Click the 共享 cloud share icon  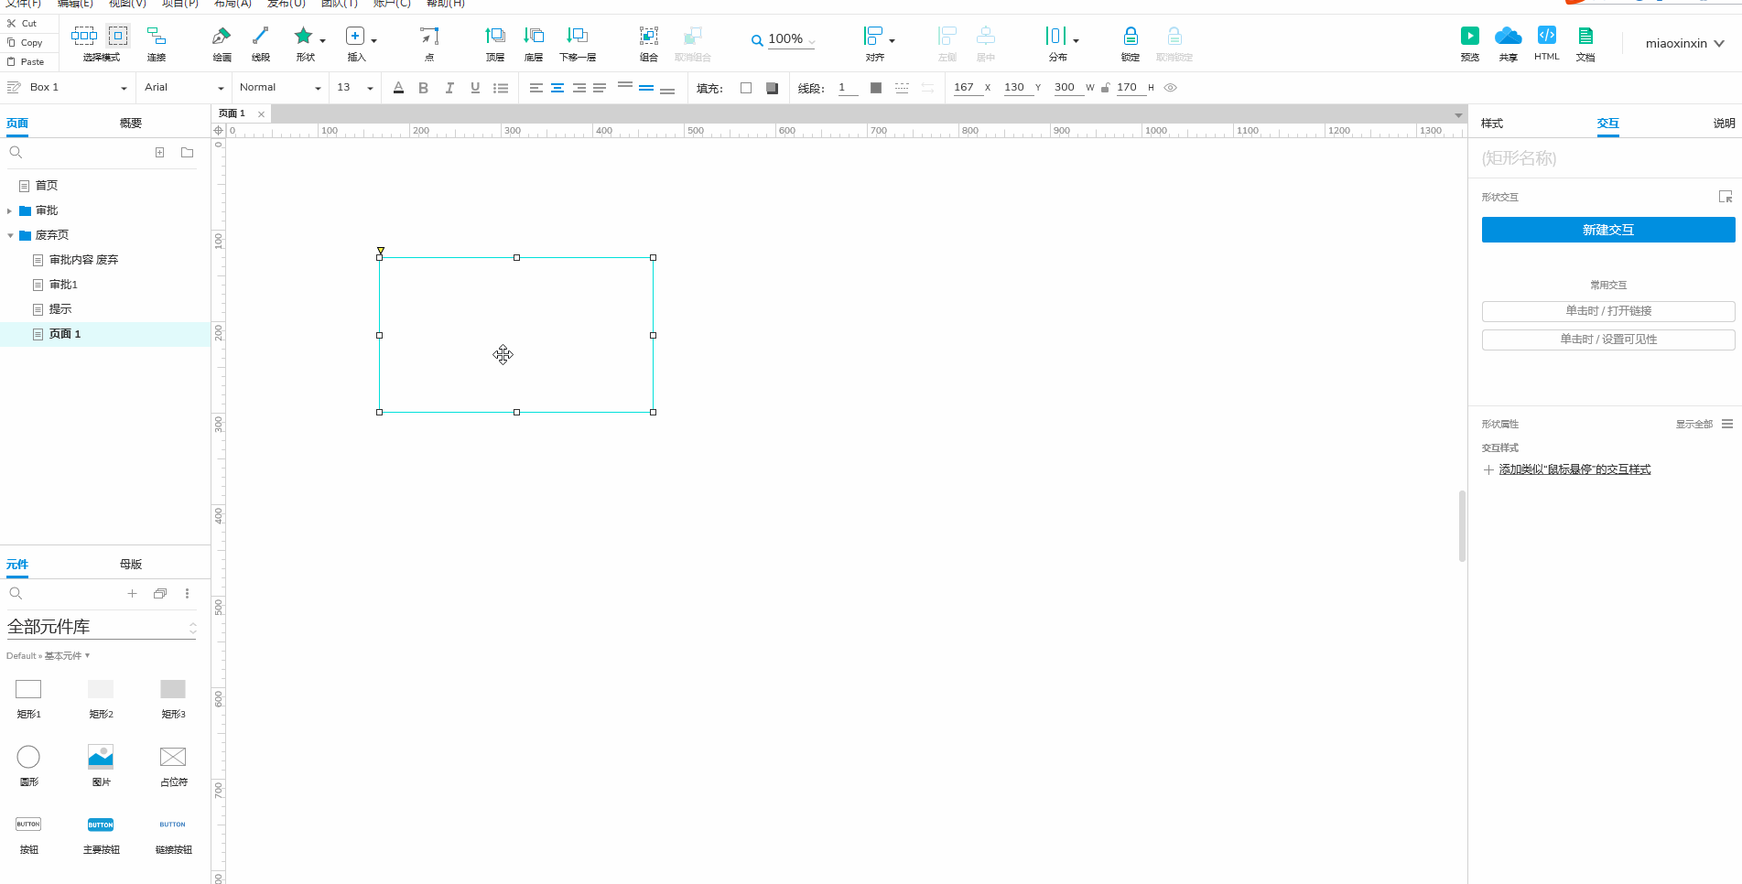pyautogui.click(x=1508, y=36)
